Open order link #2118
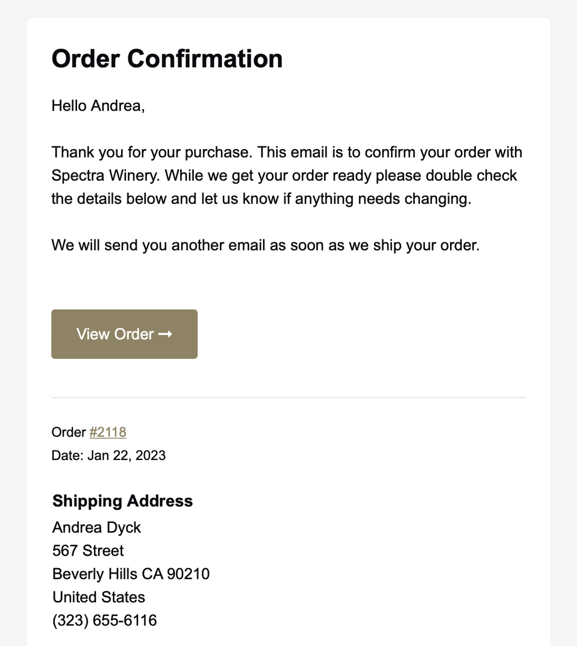577x646 pixels. click(x=108, y=432)
